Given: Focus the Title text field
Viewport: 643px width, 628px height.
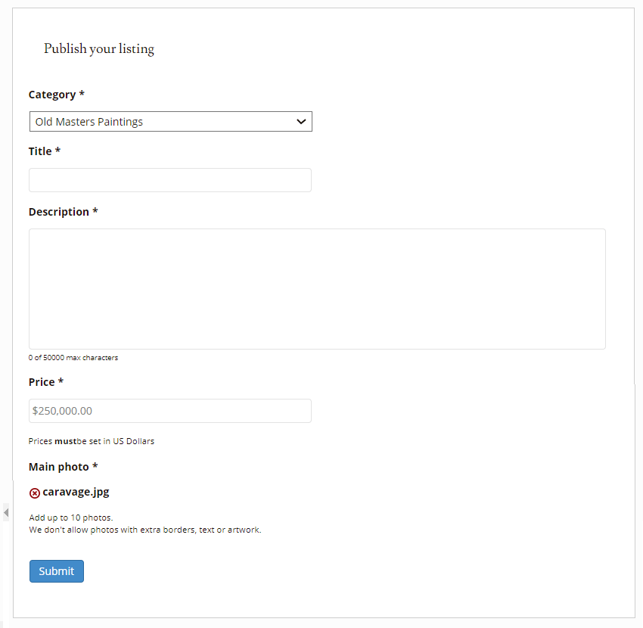Looking at the screenshot, I should click(x=169, y=180).
